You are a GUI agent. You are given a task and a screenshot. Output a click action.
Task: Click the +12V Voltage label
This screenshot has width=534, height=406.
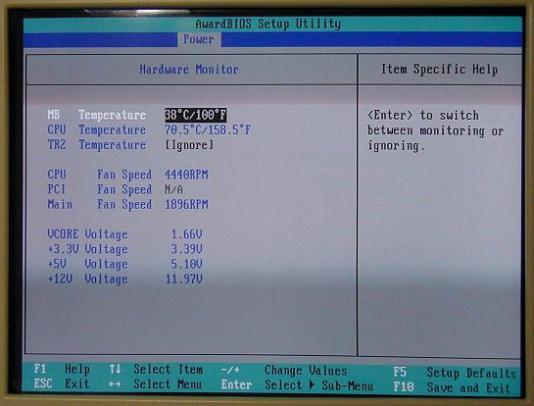[87, 279]
